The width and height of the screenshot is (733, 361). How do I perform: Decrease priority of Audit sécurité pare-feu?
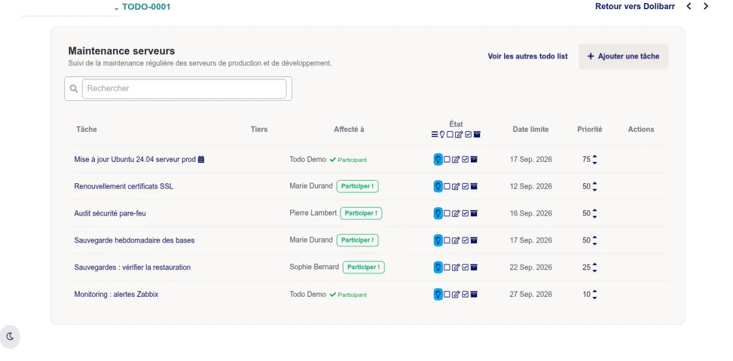point(595,216)
